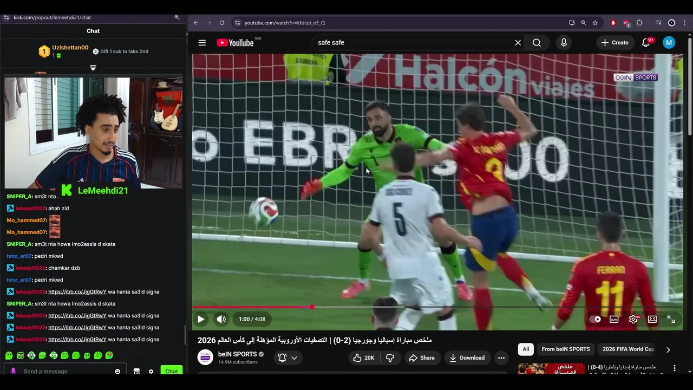The height and width of the screenshot is (390, 693).
Task: Click the YouTube page vertical scrollbar
Action: [x=690, y=87]
